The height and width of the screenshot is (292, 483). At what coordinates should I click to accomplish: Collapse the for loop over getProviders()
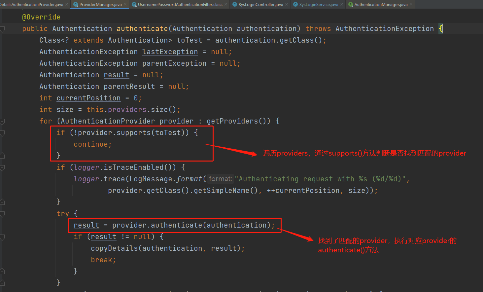click(x=2, y=122)
